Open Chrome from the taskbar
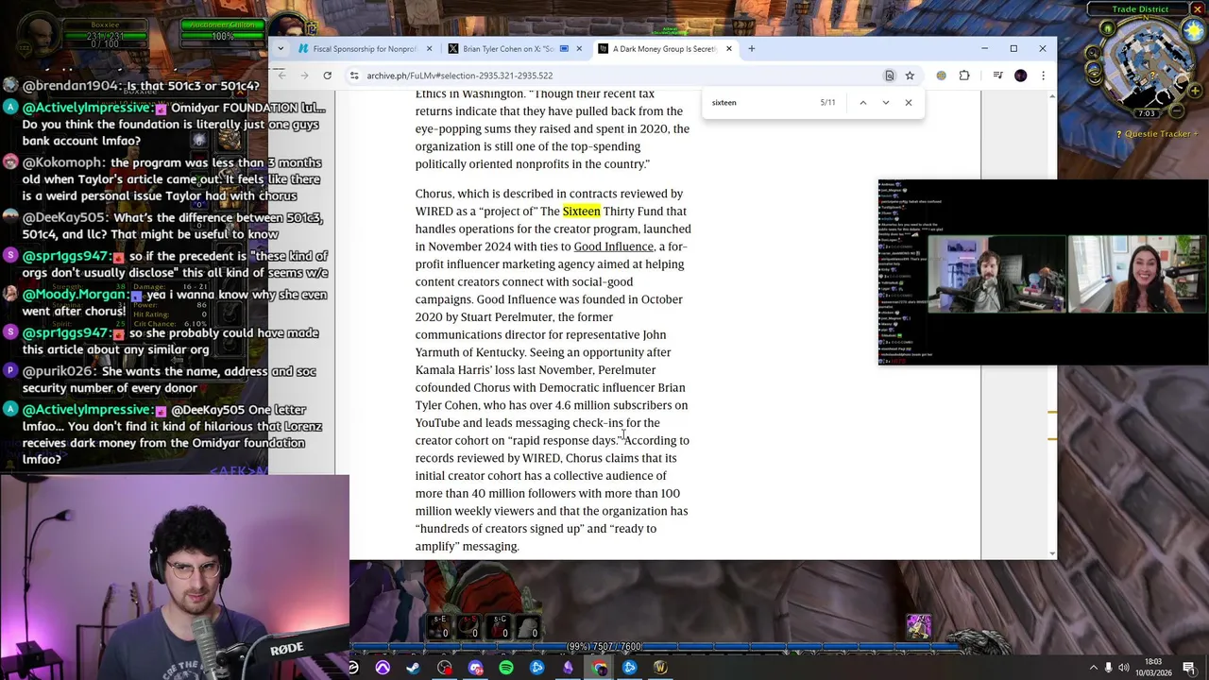The height and width of the screenshot is (680, 1209). click(599, 669)
